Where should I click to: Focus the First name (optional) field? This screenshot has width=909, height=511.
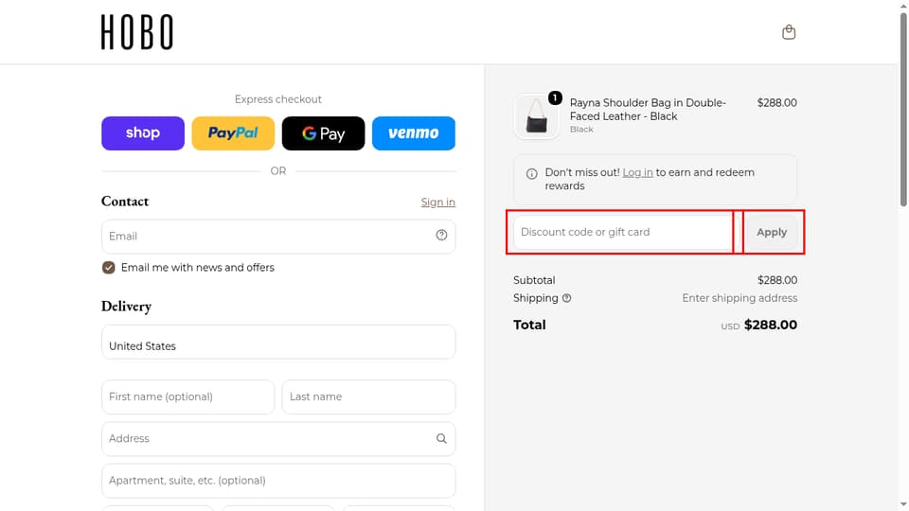click(x=187, y=396)
